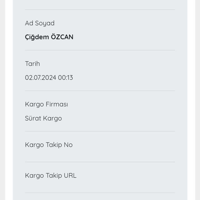Image resolution: width=200 pixels, height=200 pixels.
Task: Click the time value 00:13
Action: (x=65, y=78)
